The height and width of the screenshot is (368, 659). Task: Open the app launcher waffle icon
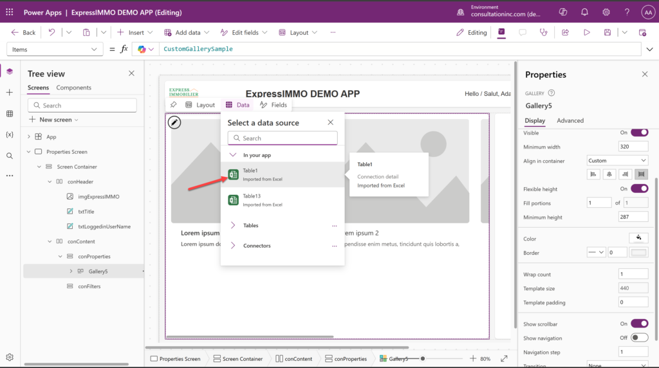9,12
